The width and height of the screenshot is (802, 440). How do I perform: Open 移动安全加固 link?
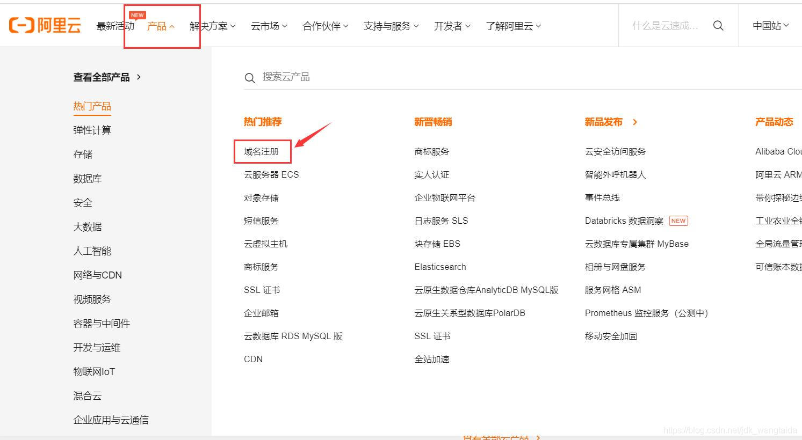pos(611,336)
